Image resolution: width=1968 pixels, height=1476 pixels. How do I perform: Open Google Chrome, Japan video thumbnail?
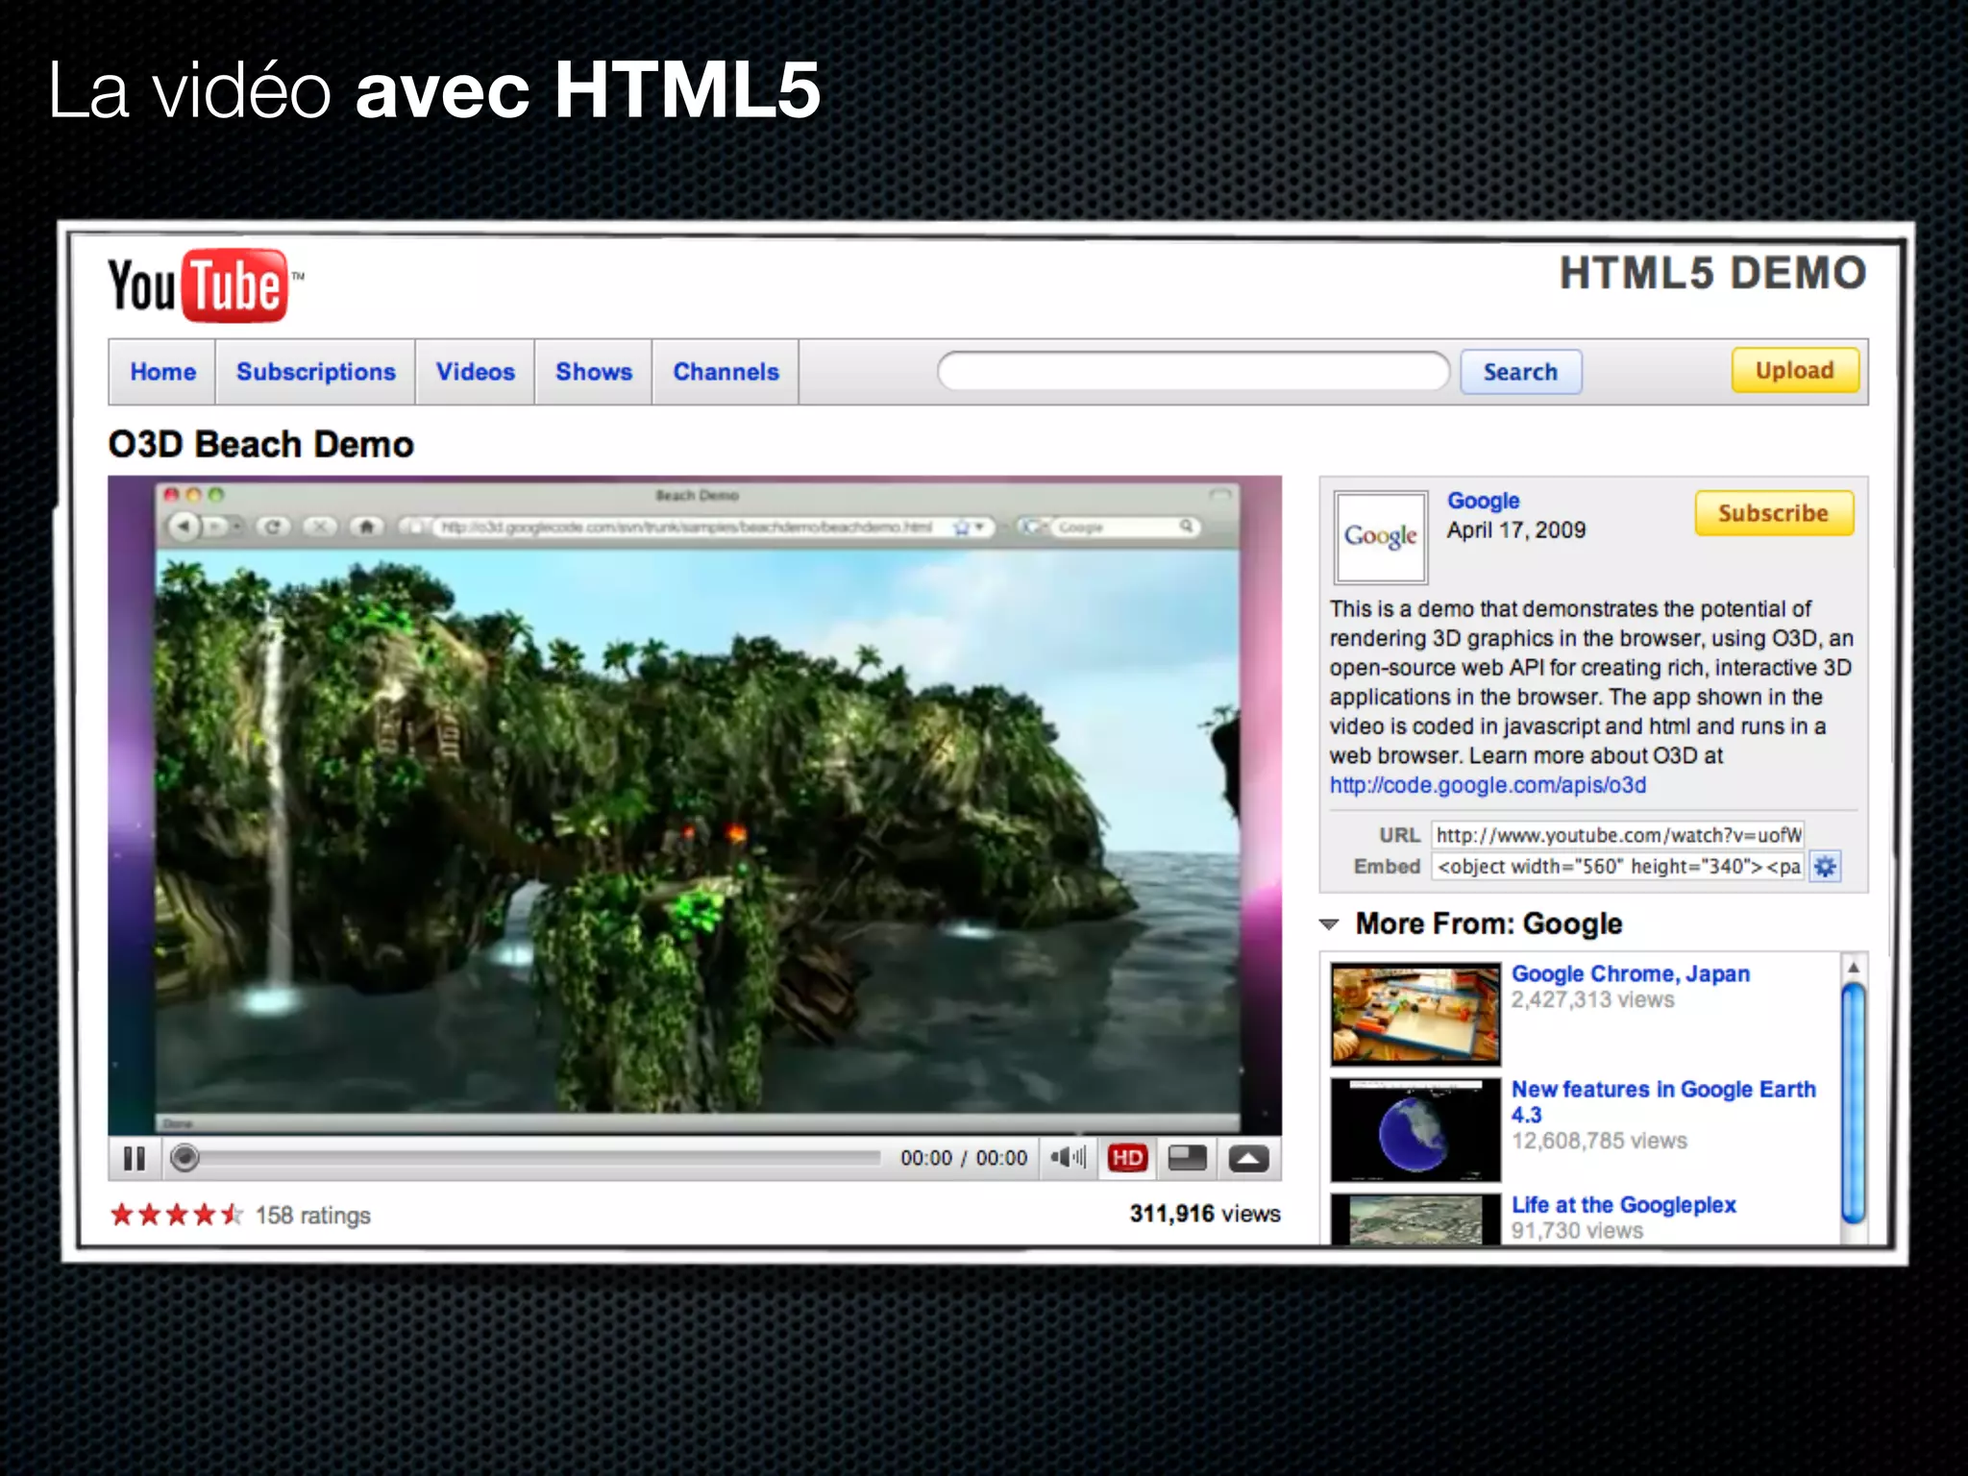click(1414, 1015)
